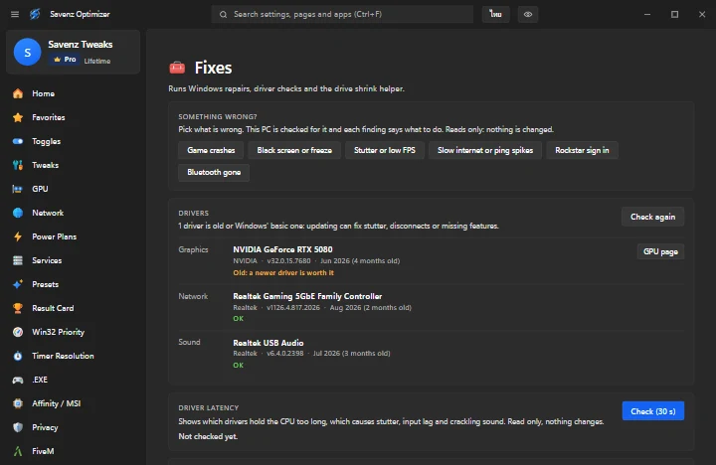The height and width of the screenshot is (465, 716).
Task: Click Realtek Gaming 5GbE Family Controller
Action: [307, 296]
